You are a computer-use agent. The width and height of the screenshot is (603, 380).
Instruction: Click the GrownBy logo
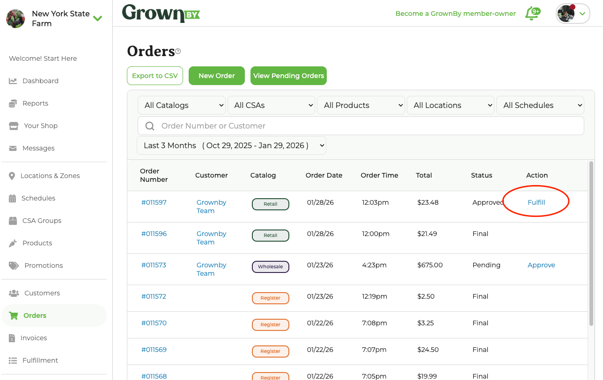click(161, 13)
